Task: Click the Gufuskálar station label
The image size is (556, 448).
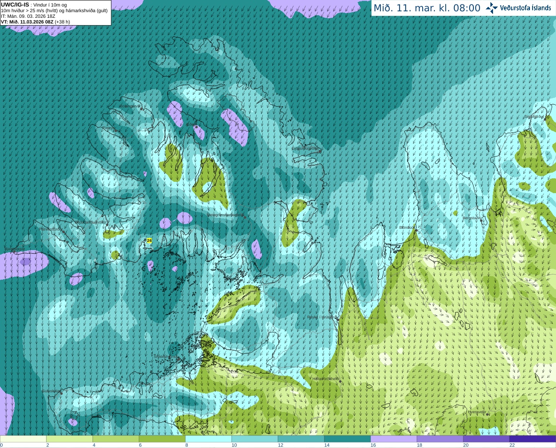Action: tap(51, 391)
